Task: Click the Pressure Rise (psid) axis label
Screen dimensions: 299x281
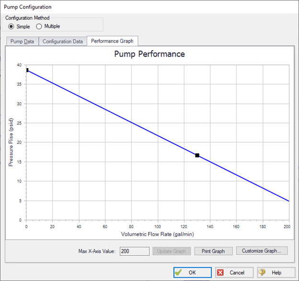Action: pyautogui.click(x=11, y=142)
